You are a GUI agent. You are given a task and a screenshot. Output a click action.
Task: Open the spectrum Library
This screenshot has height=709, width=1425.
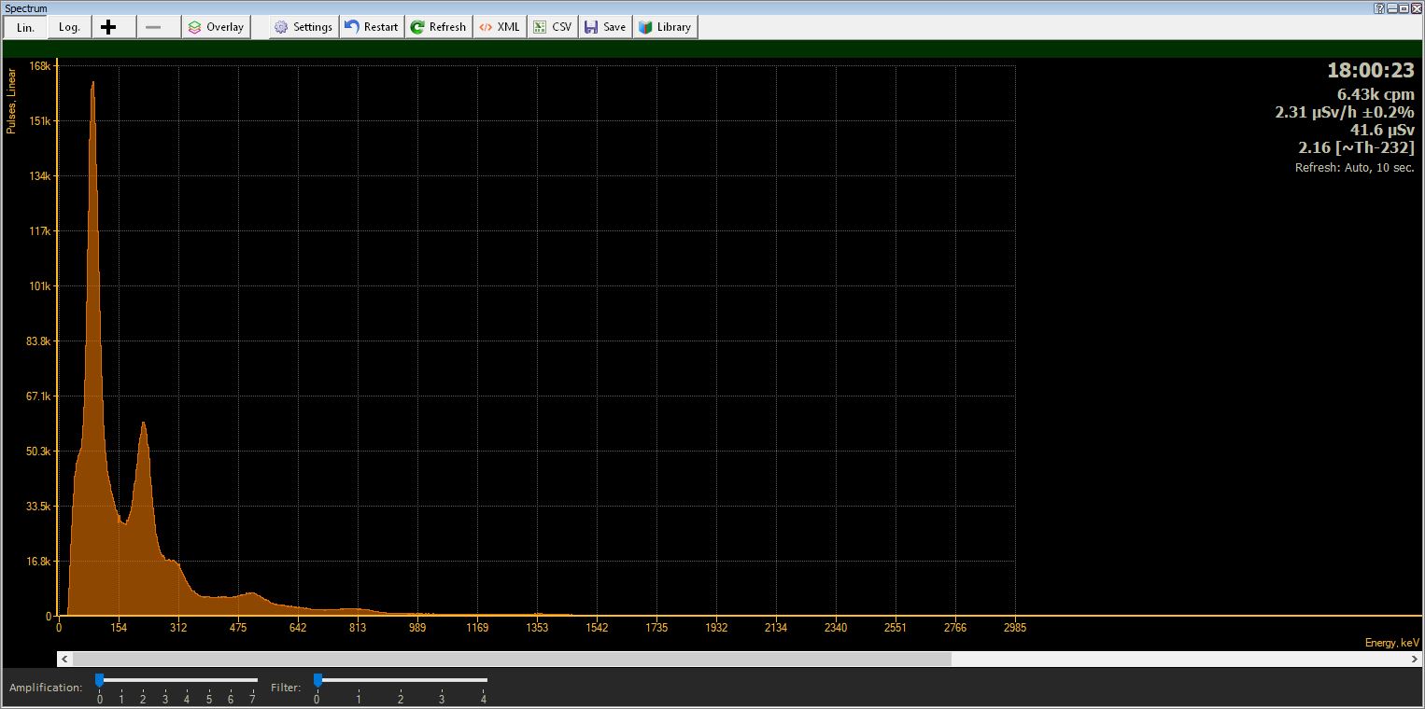[x=664, y=27]
